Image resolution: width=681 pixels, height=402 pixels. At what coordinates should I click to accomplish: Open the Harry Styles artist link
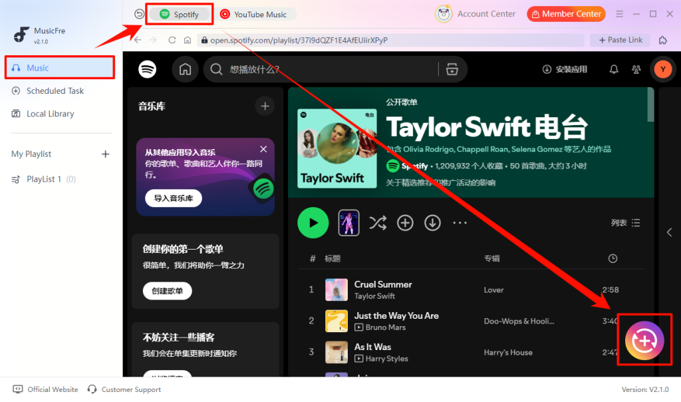pyautogui.click(x=386, y=359)
